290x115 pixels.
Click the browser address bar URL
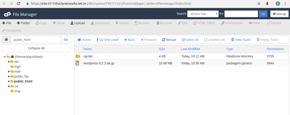pyautogui.click(x=111, y=3)
